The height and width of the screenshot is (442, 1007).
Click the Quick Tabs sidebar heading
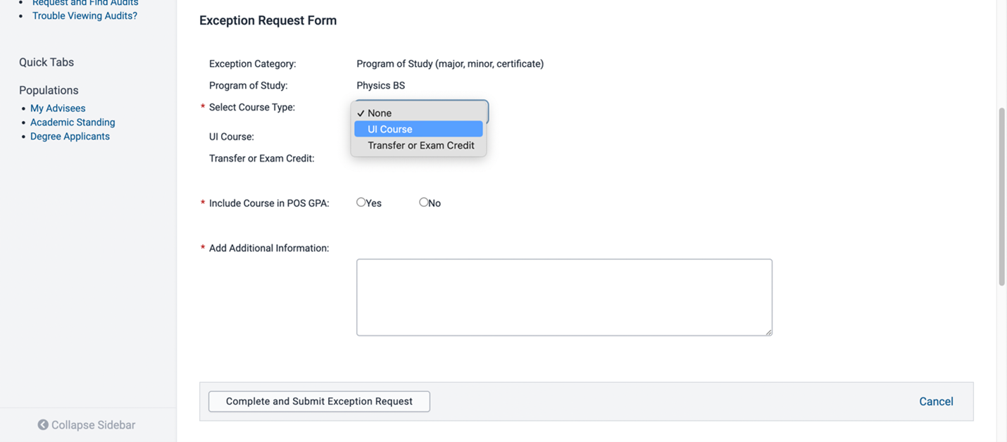pyautogui.click(x=46, y=62)
